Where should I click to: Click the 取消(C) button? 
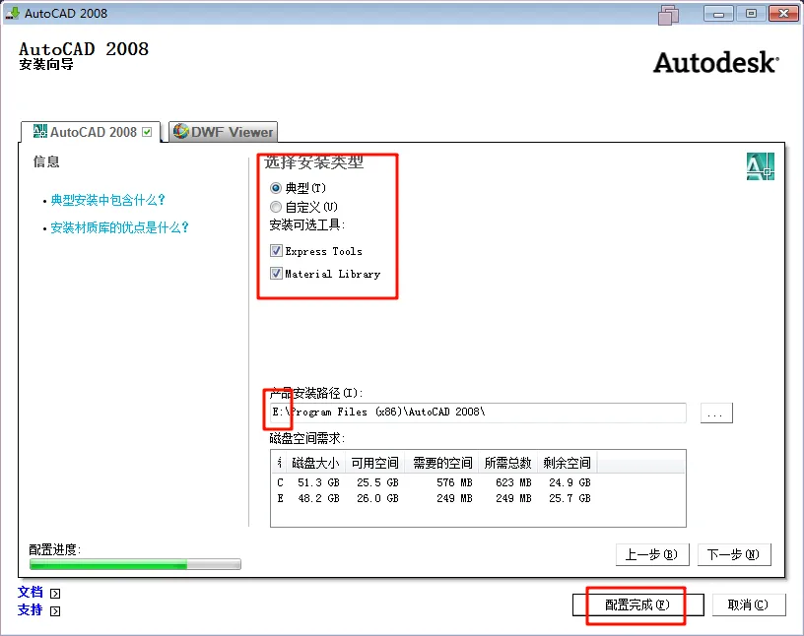pyautogui.click(x=748, y=605)
